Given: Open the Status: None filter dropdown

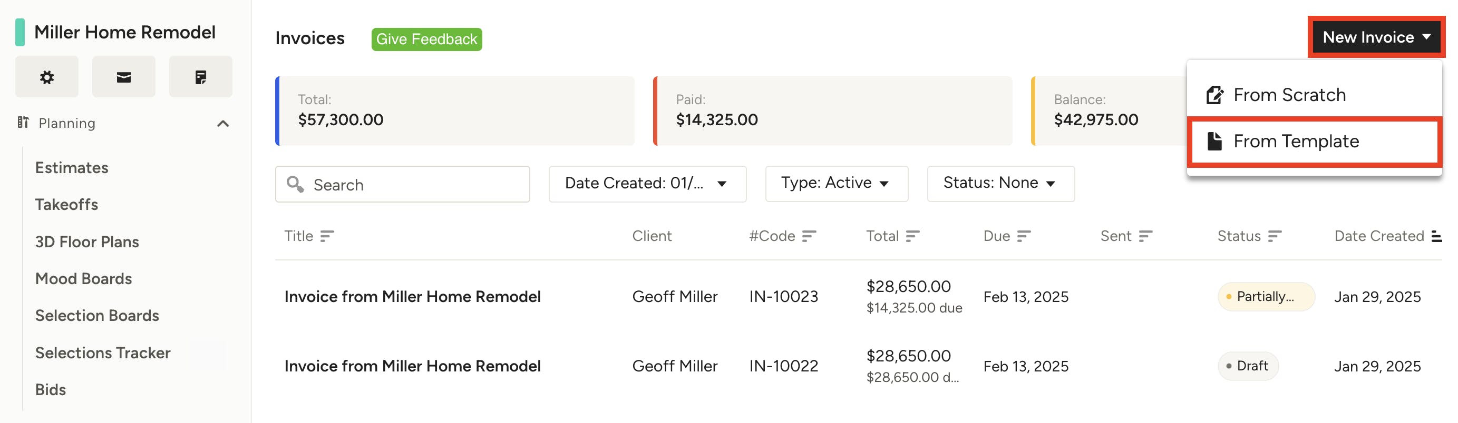Looking at the screenshot, I should [x=1000, y=184].
